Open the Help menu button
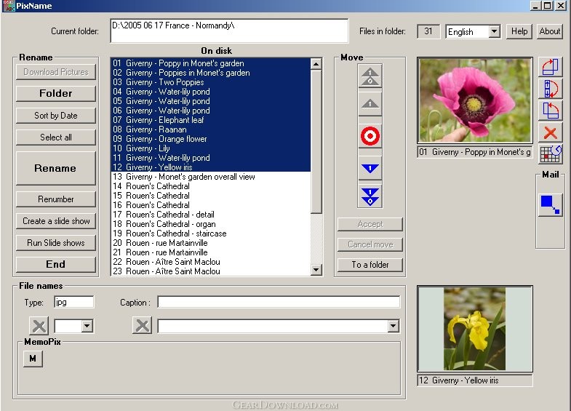 pos(519,31)
